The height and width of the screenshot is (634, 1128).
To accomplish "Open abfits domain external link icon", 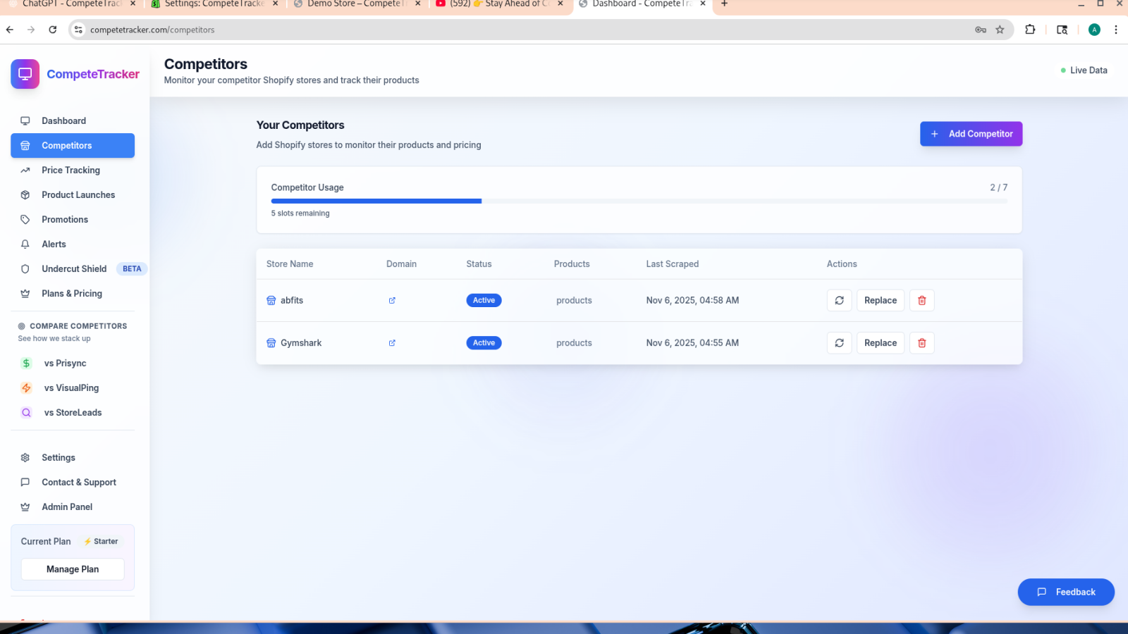I will pos(392,300).
